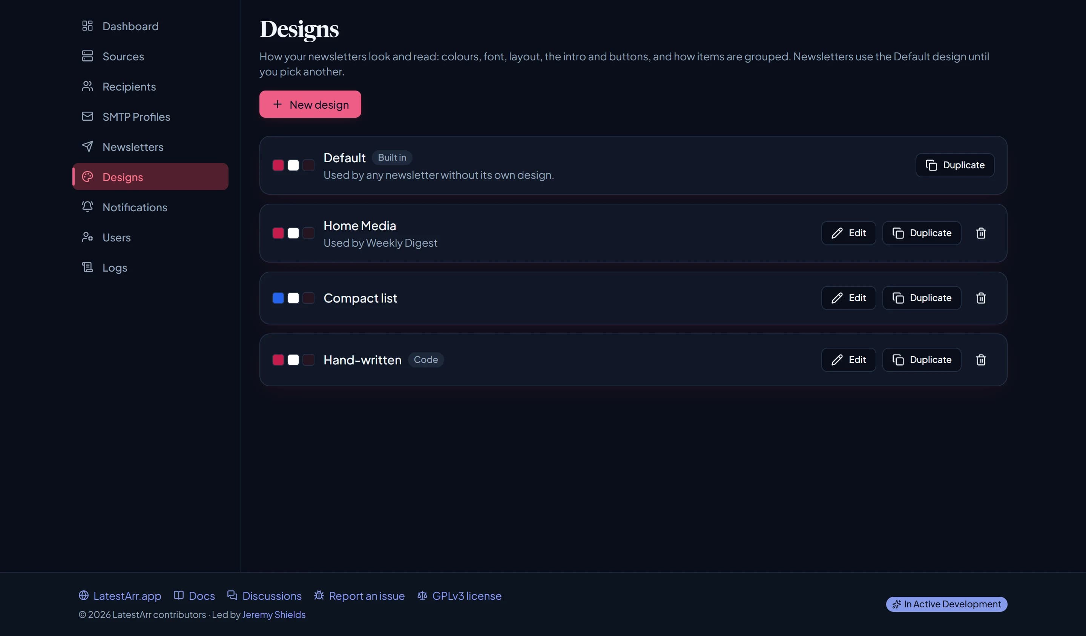The image size is (1086, 636).
Task: Open the Logs page
Action: pyautogui.click(x=150, y=267)
